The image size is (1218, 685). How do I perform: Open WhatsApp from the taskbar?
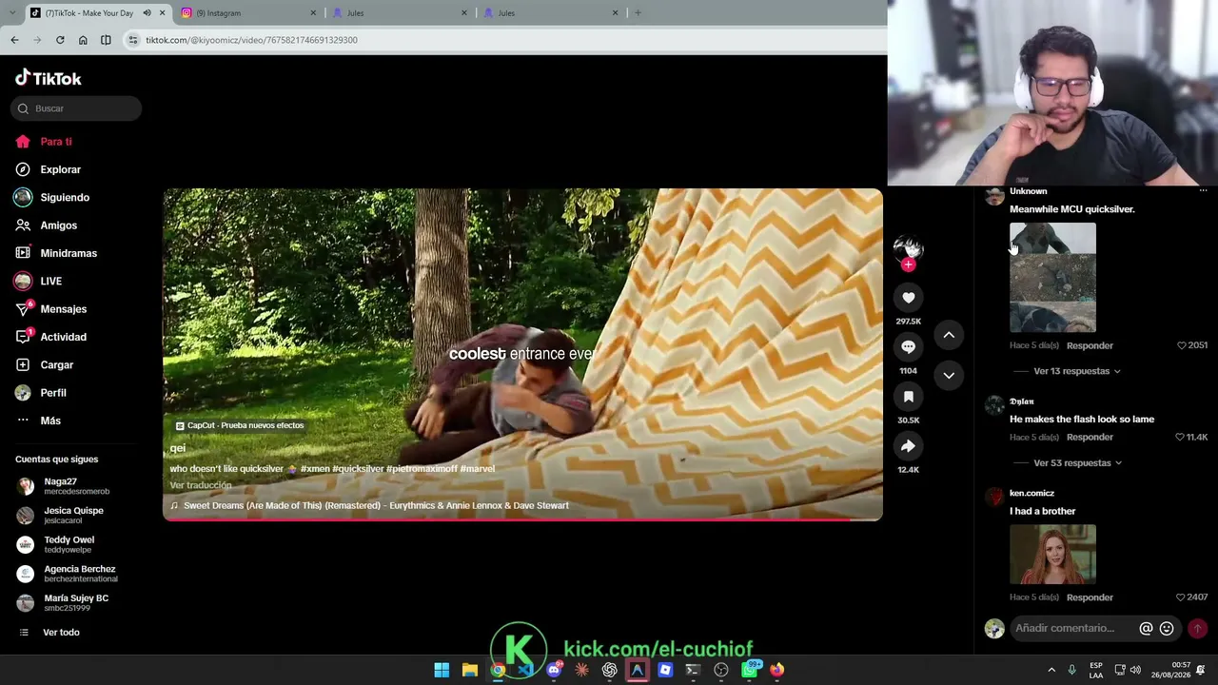[750, 670]
